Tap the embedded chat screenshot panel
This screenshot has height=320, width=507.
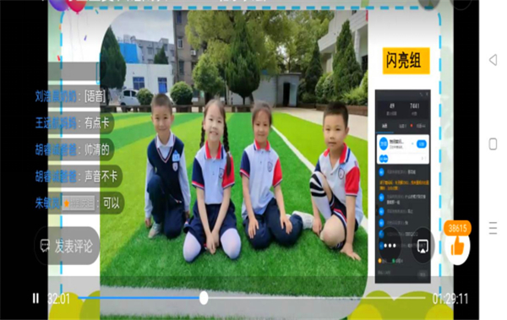click(402, 187)
